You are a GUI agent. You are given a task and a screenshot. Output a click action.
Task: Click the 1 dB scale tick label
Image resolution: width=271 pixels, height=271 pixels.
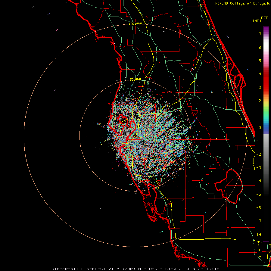click(x=260, y=114)
